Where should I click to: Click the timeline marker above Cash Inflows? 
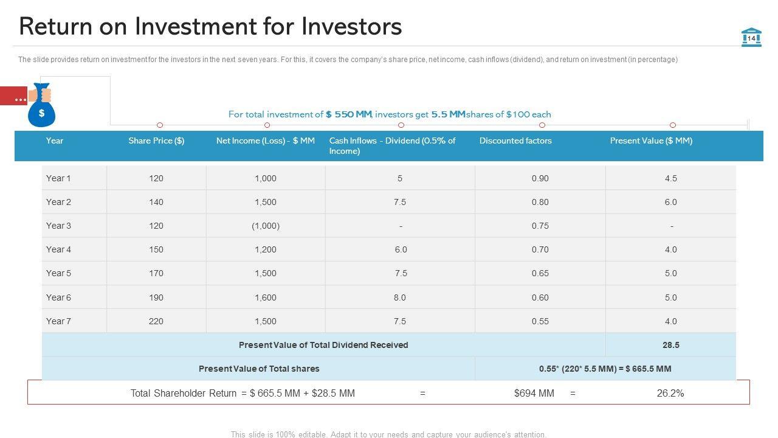pos(402,125)
